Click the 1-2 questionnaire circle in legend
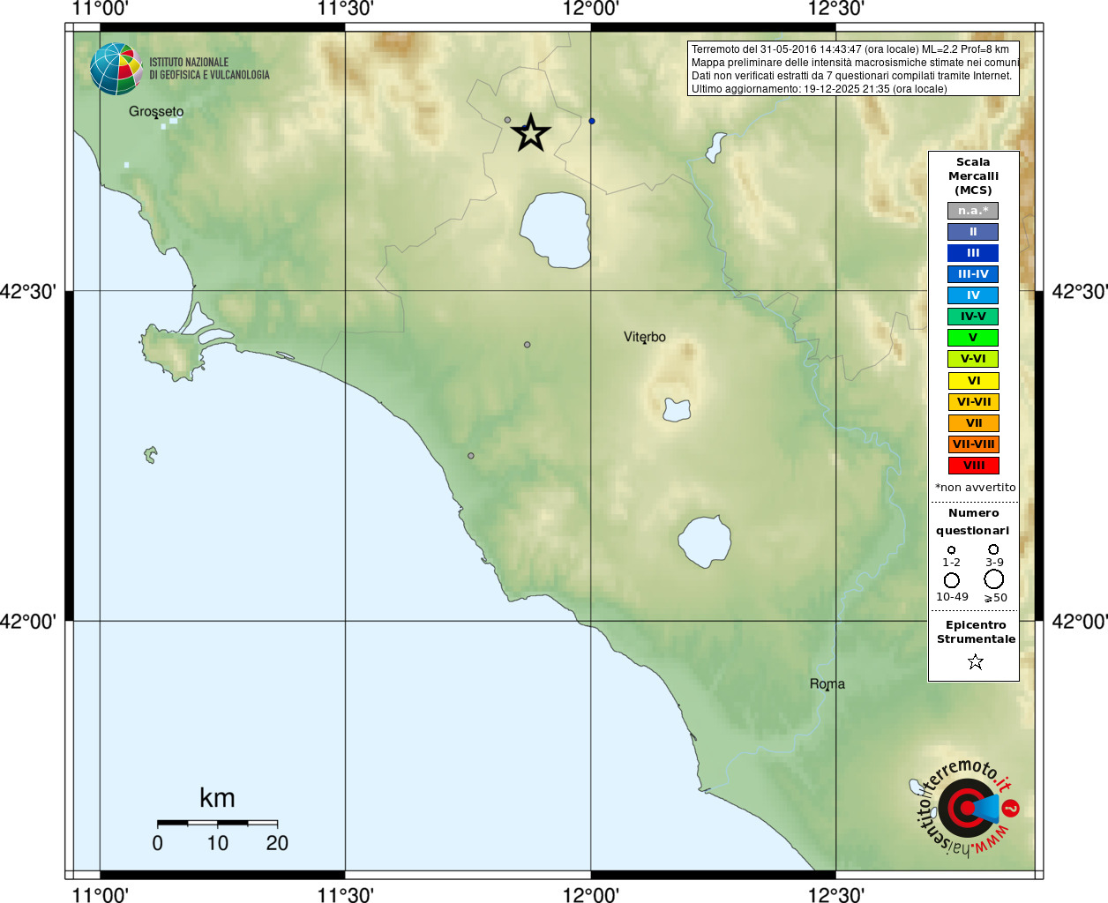Screen dimensions: 1108x903 coord(951,549)
